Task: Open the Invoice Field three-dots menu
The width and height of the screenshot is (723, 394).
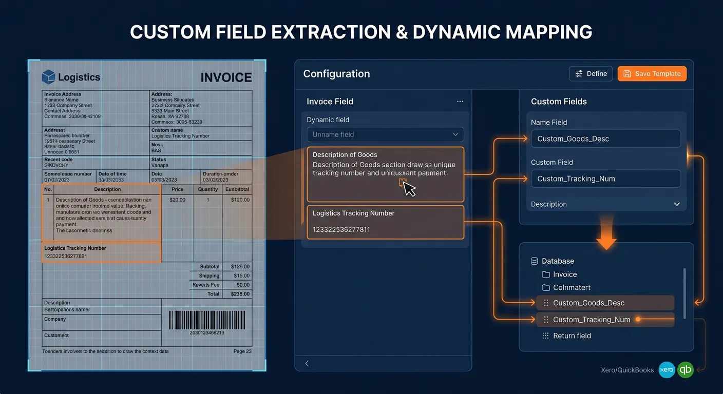Action: [x=460, y=102]
